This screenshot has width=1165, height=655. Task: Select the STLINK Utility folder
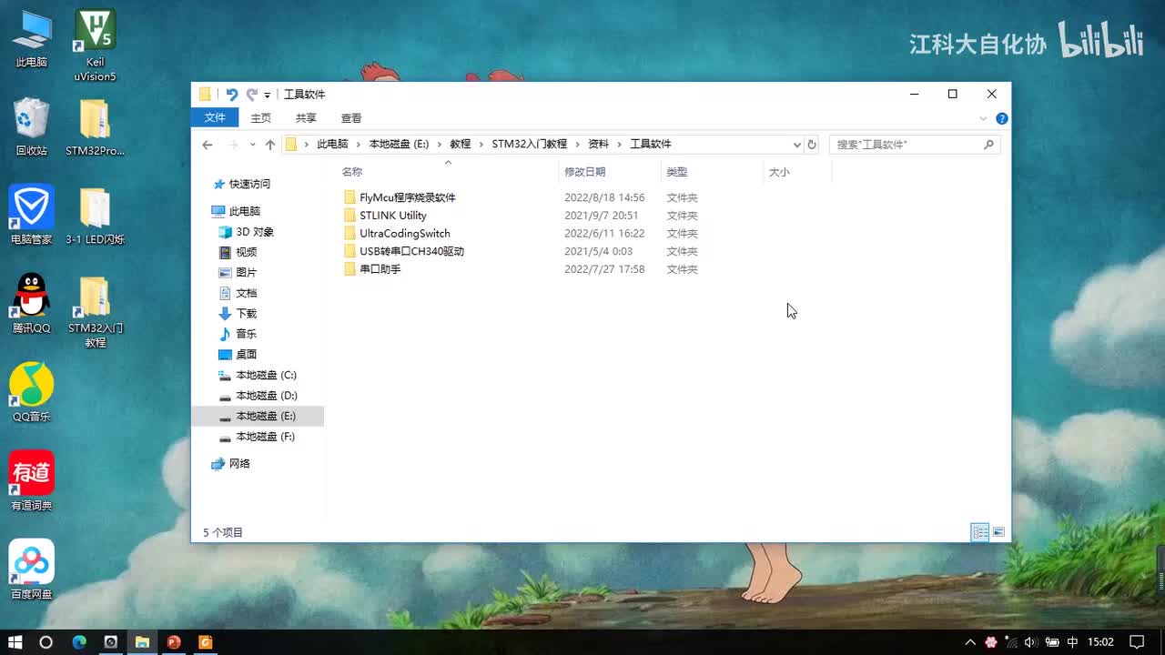(x=384, y=216)
